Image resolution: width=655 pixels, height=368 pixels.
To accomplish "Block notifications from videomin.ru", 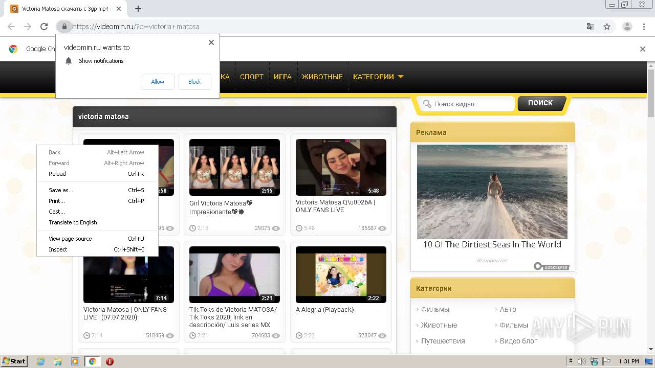I will 194,82.
